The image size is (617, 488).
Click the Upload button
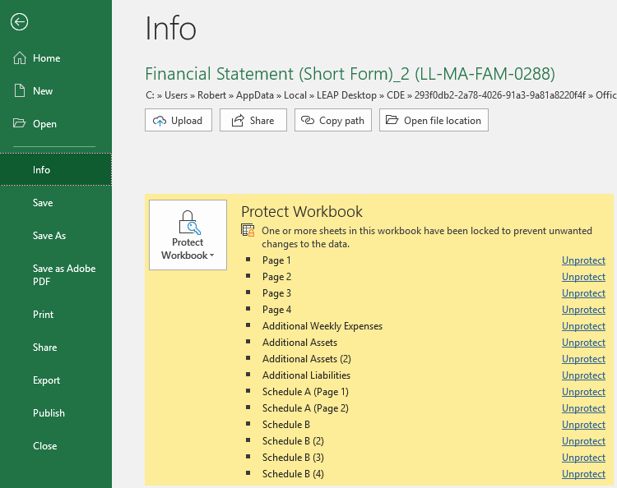click(x=179, y=120)
